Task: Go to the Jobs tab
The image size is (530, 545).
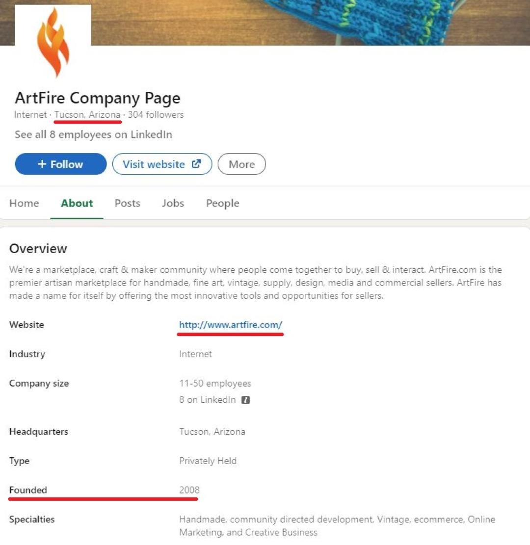Action: pos(173,203)
